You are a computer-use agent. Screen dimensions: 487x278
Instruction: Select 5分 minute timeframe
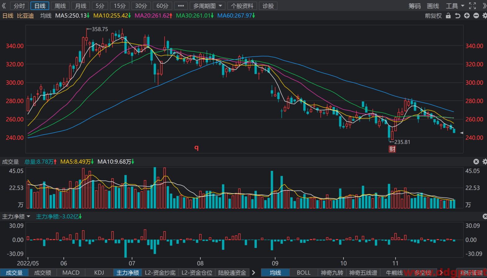coord(100,6)
